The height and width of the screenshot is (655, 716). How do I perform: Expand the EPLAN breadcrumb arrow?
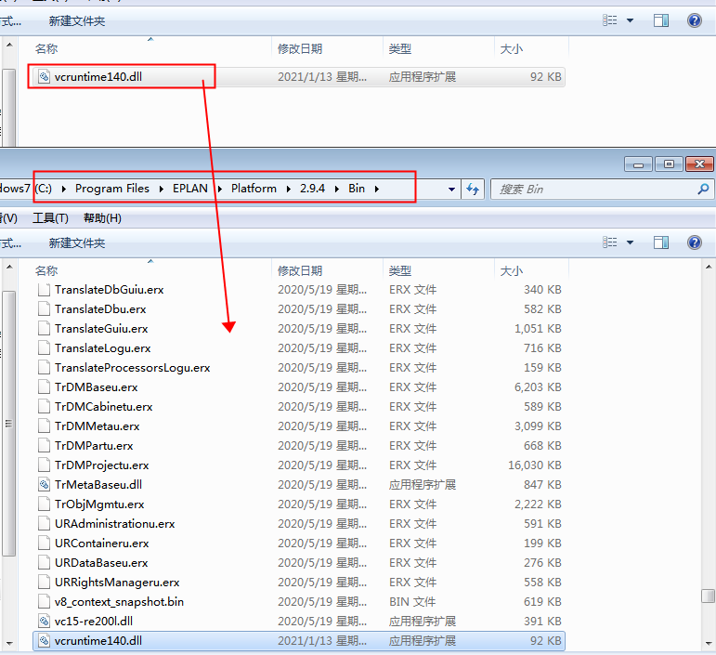point(220,189)
